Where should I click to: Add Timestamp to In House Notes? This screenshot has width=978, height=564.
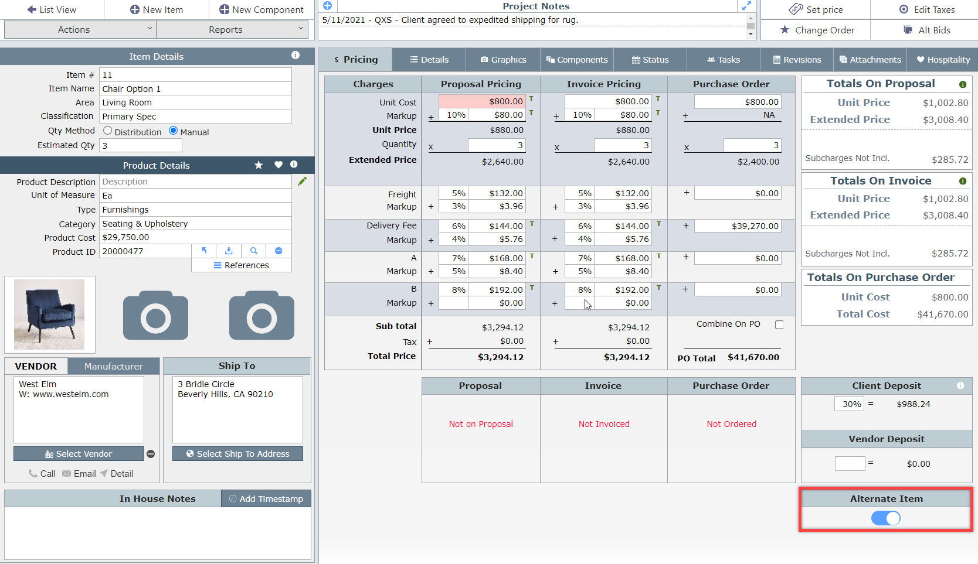coord(266,499)
